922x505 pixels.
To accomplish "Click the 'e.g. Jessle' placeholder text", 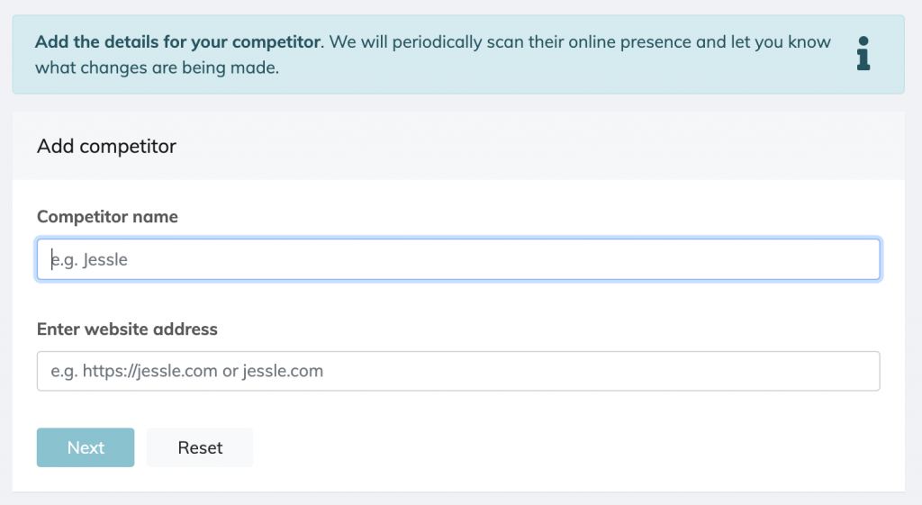I will 89,259.
